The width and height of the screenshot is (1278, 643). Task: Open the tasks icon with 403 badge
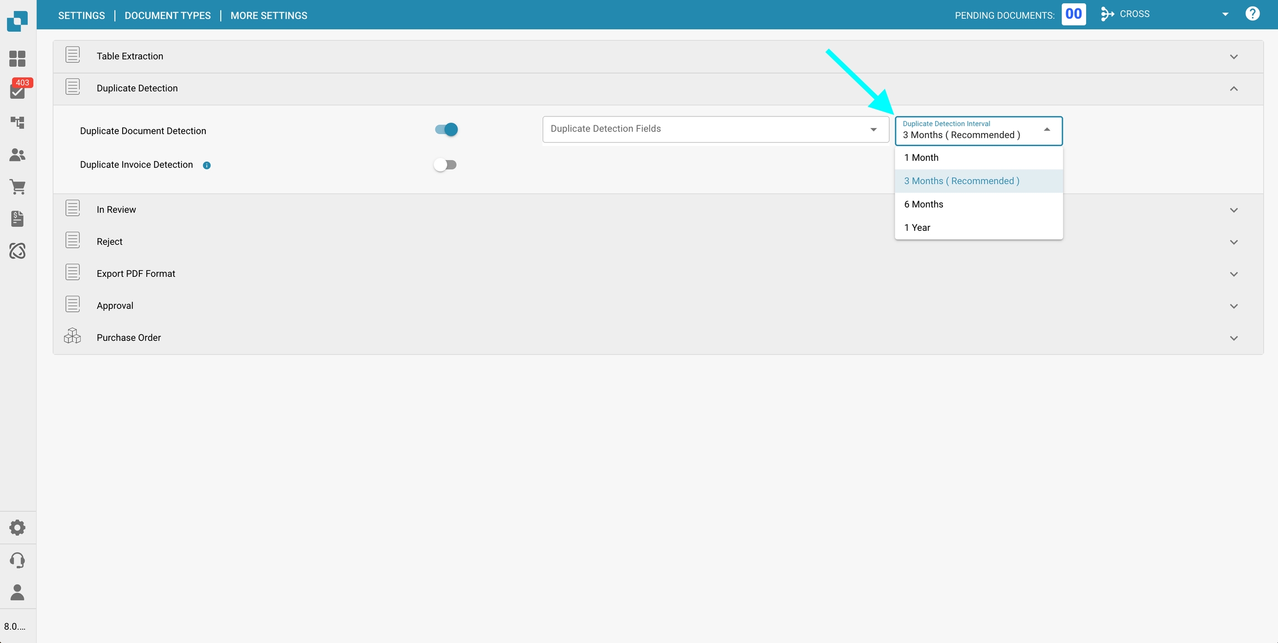coord(17,91)
